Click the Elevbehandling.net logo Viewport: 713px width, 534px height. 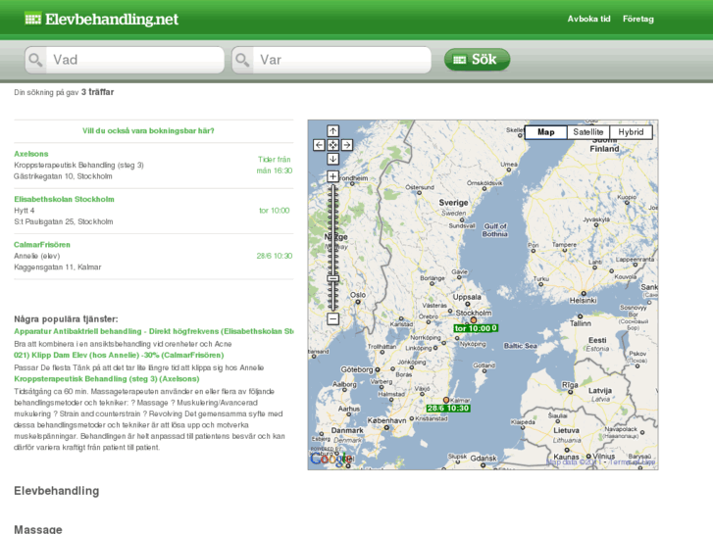pos(101,19)
